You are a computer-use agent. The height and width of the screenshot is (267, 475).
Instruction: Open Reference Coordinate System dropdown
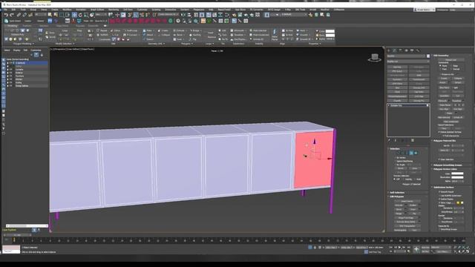pos(101,15)
